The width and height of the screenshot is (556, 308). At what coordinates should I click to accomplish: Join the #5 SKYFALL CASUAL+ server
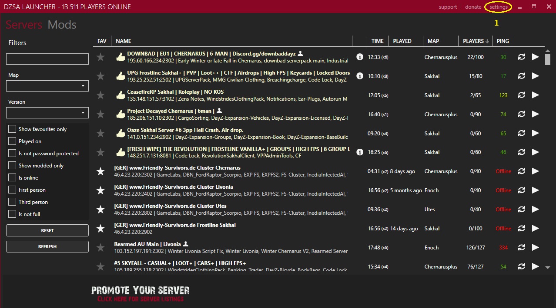(536, 266)
